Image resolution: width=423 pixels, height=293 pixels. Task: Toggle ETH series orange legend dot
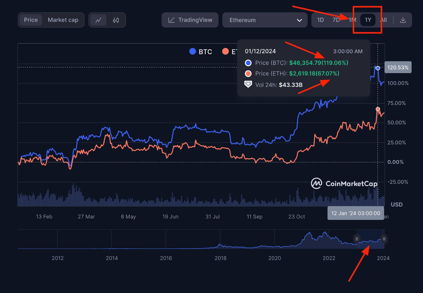226,51
